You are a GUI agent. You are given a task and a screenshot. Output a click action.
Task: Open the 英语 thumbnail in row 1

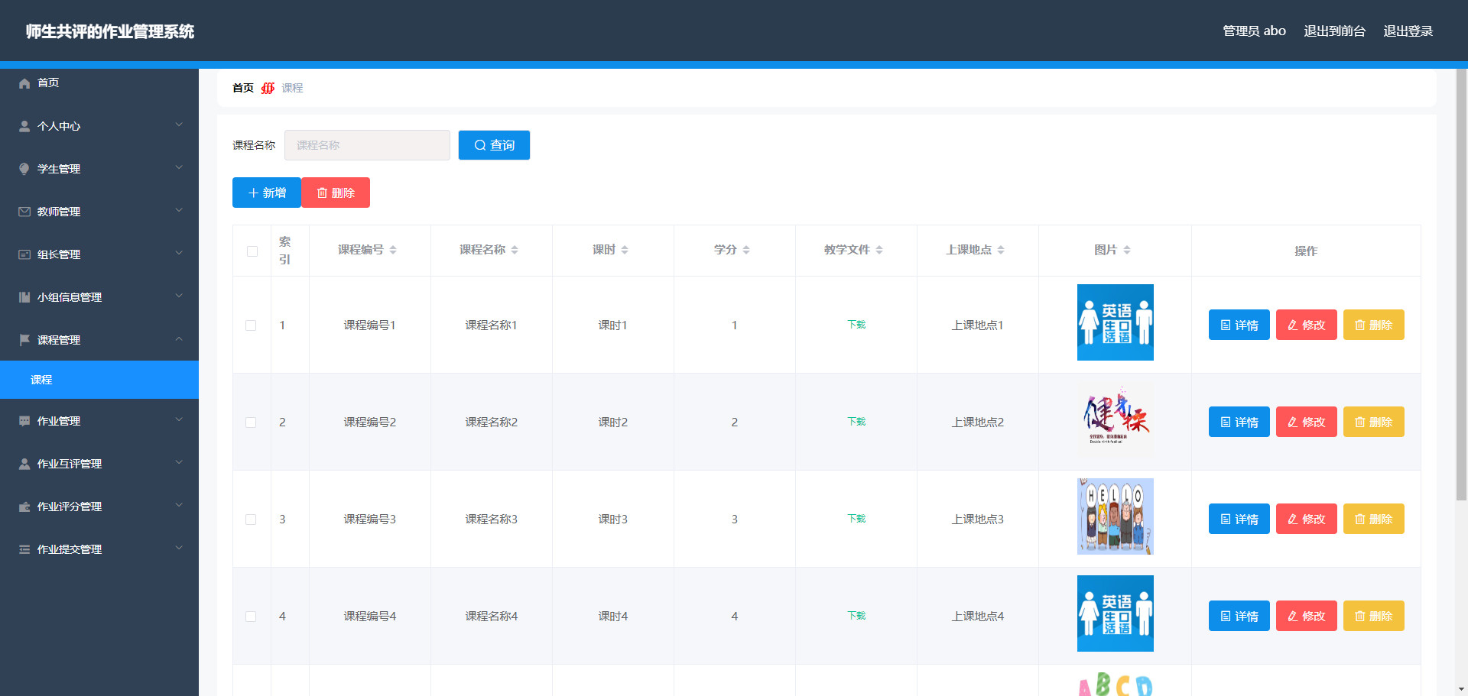coord(1116,322)
